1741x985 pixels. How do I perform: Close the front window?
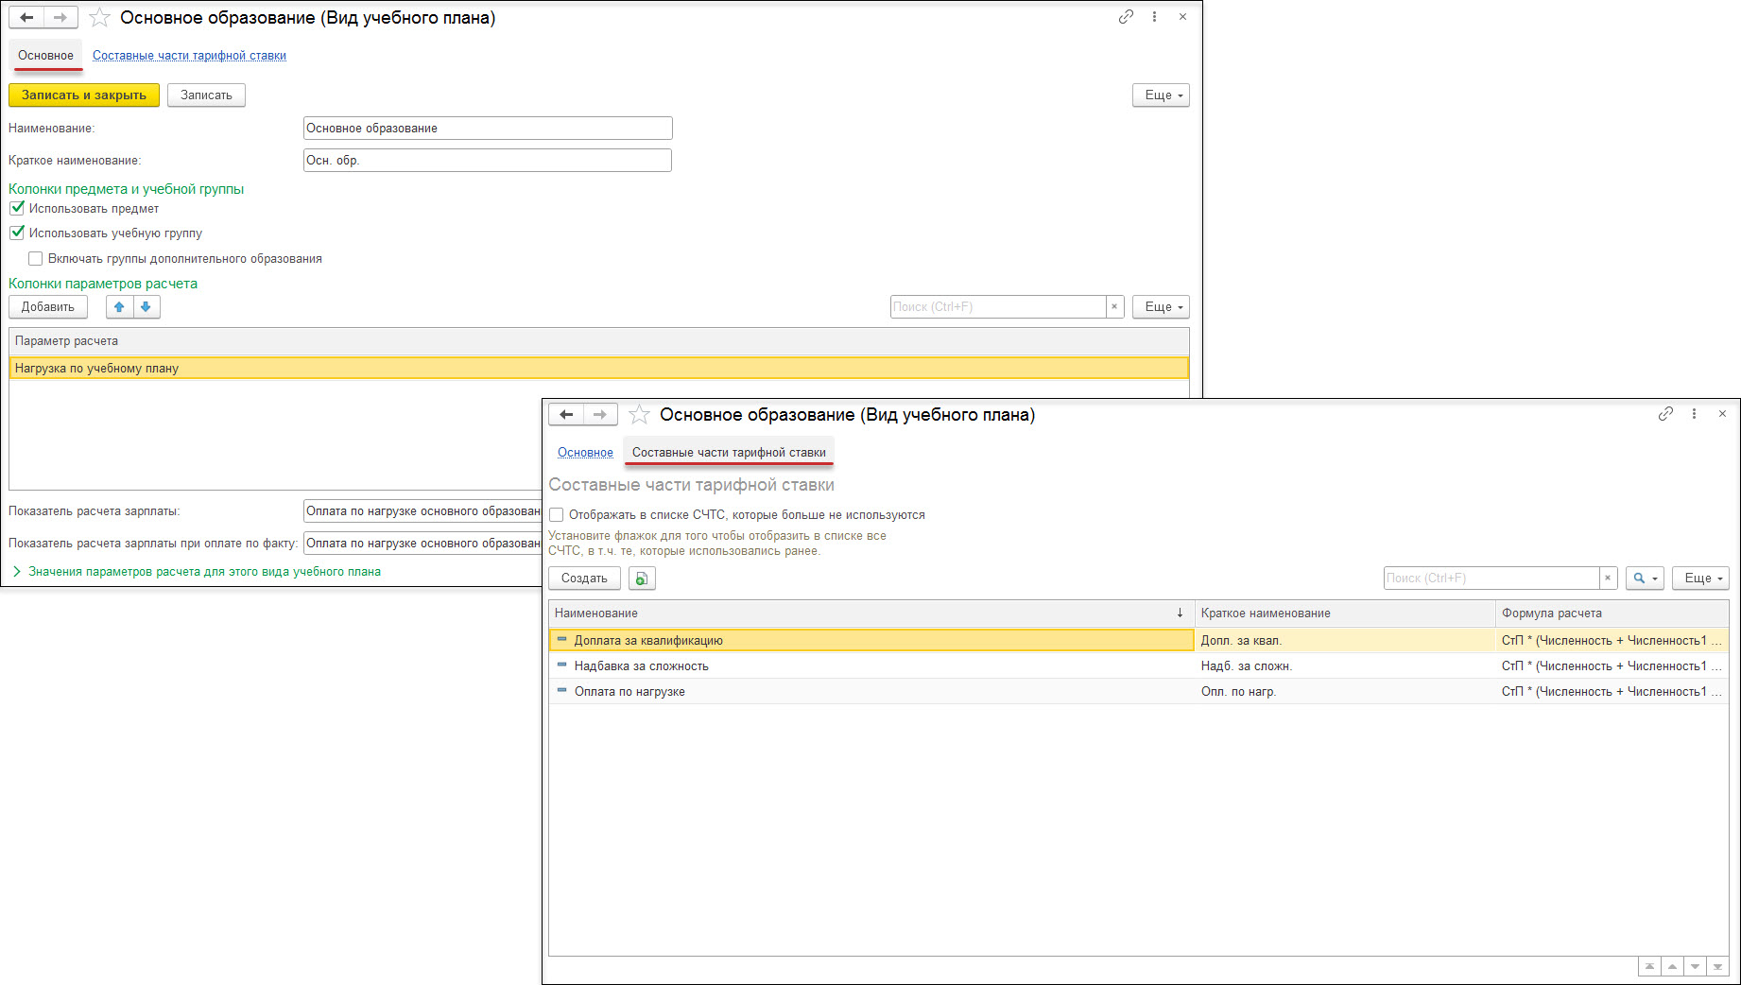(1722, 414)
